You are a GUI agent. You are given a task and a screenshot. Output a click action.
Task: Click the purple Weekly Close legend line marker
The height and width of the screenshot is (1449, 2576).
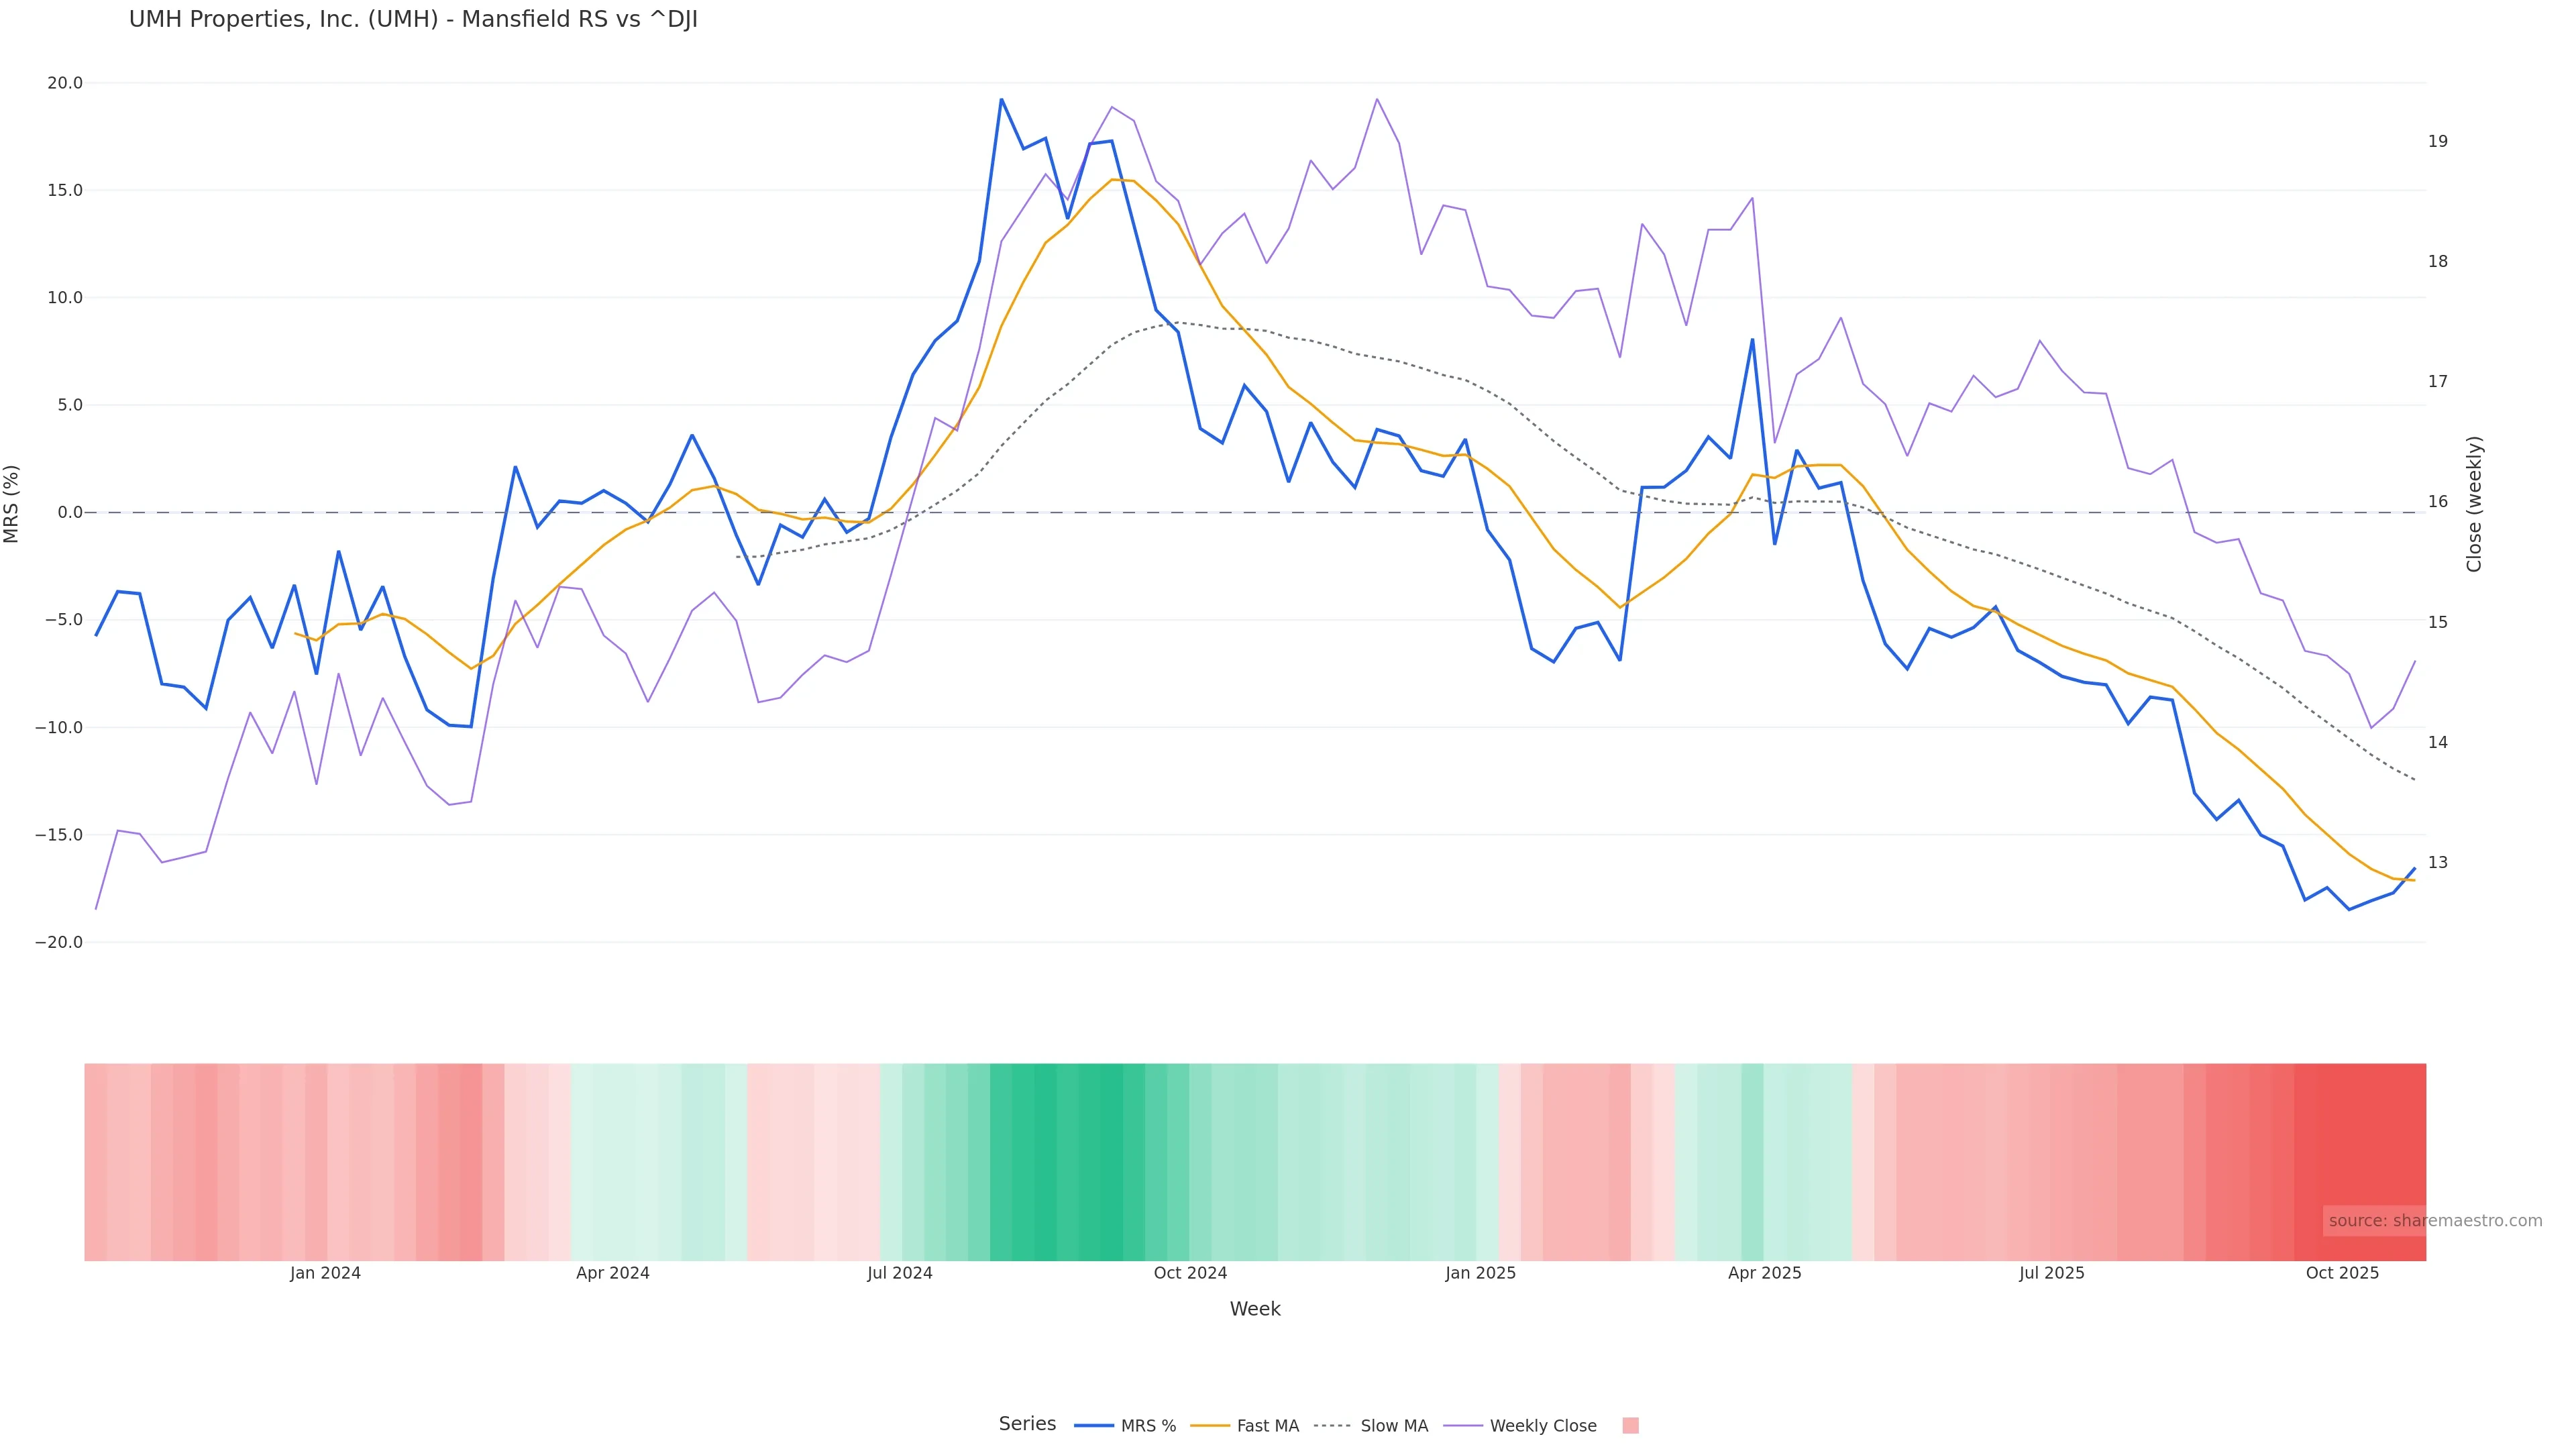1463,1426
